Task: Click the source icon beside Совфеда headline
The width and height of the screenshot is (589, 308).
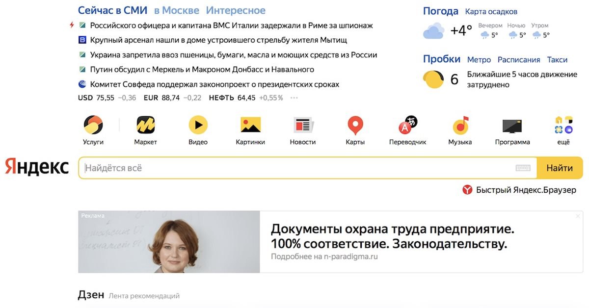Action: (x=82, y=84)
